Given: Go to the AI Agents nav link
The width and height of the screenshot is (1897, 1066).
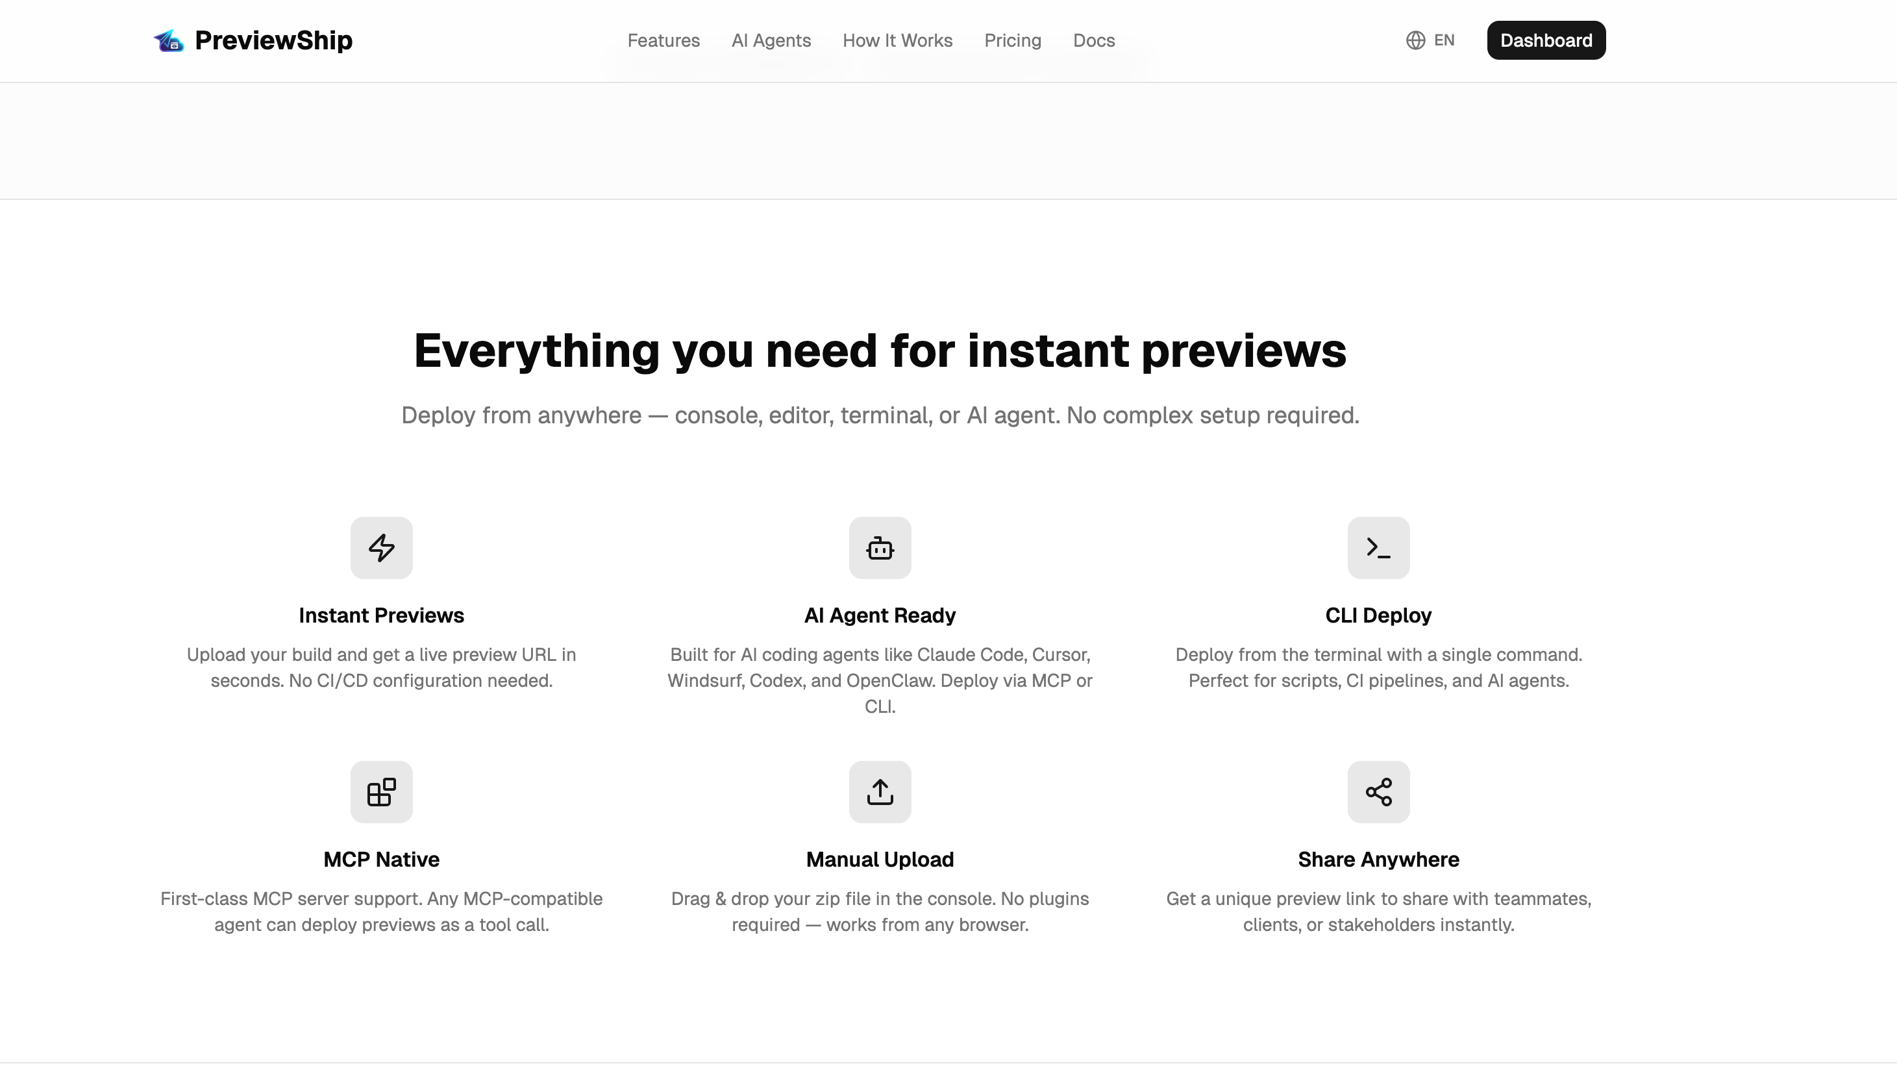Looking at the screenshot, I should pyautogui.click(x=771, y=40).
